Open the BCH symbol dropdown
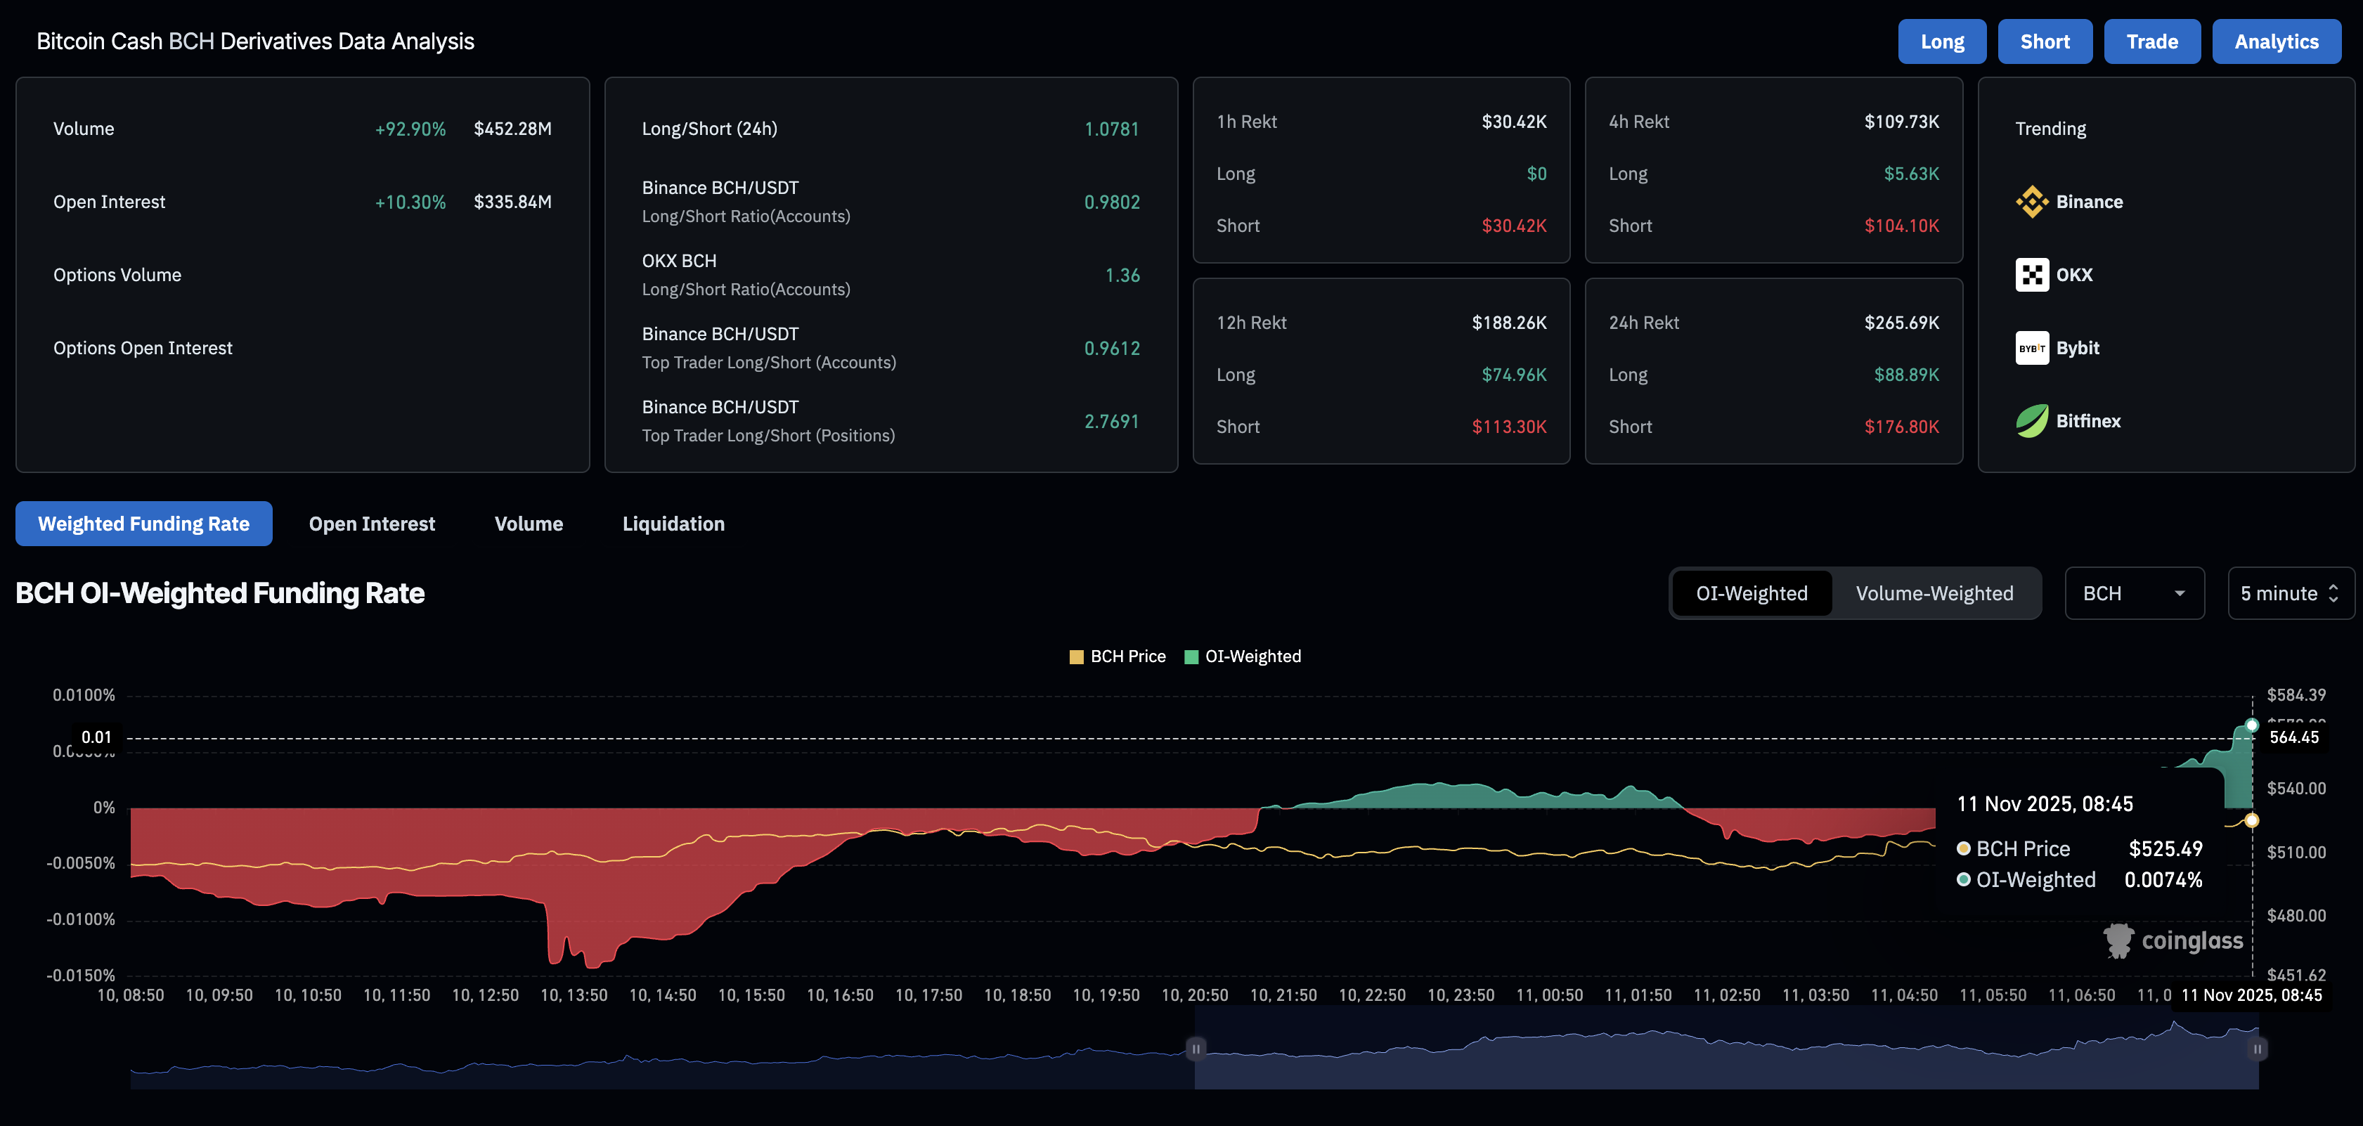This screenshot has width=2363, height=1126. click(x=2135, y=593)
